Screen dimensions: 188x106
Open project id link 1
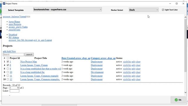[10, 62]
